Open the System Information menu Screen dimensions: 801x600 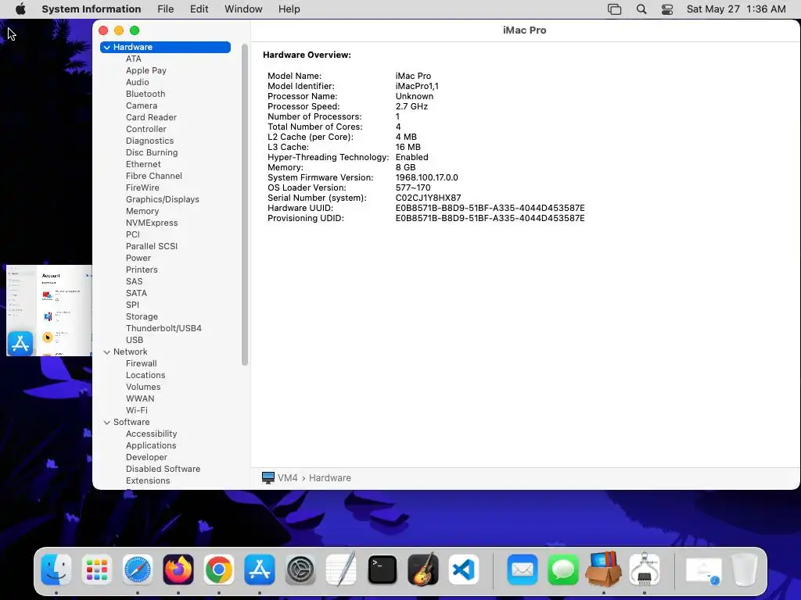pyautogui.click(x=92, y=9)
